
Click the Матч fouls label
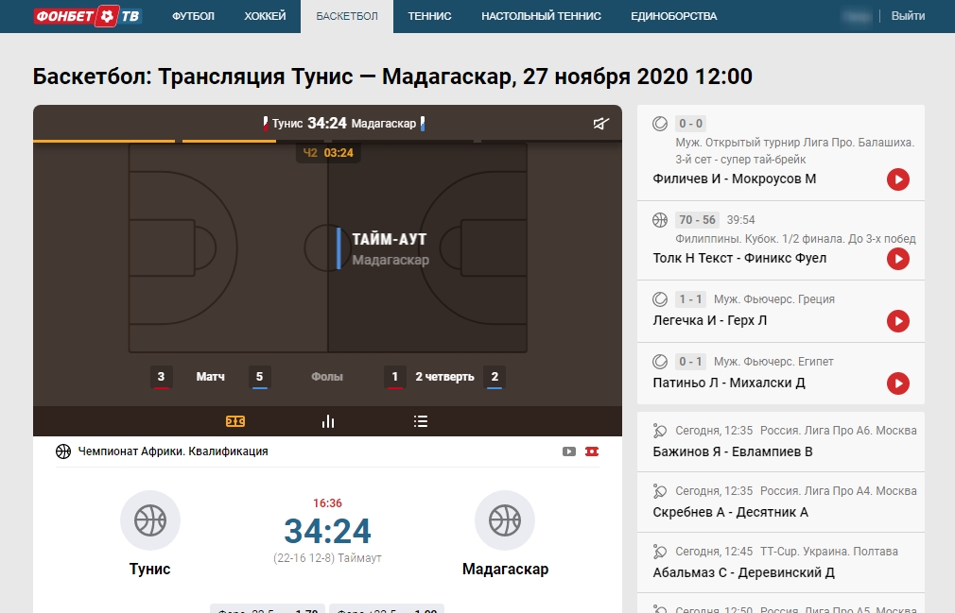click(x=210, y=377)
